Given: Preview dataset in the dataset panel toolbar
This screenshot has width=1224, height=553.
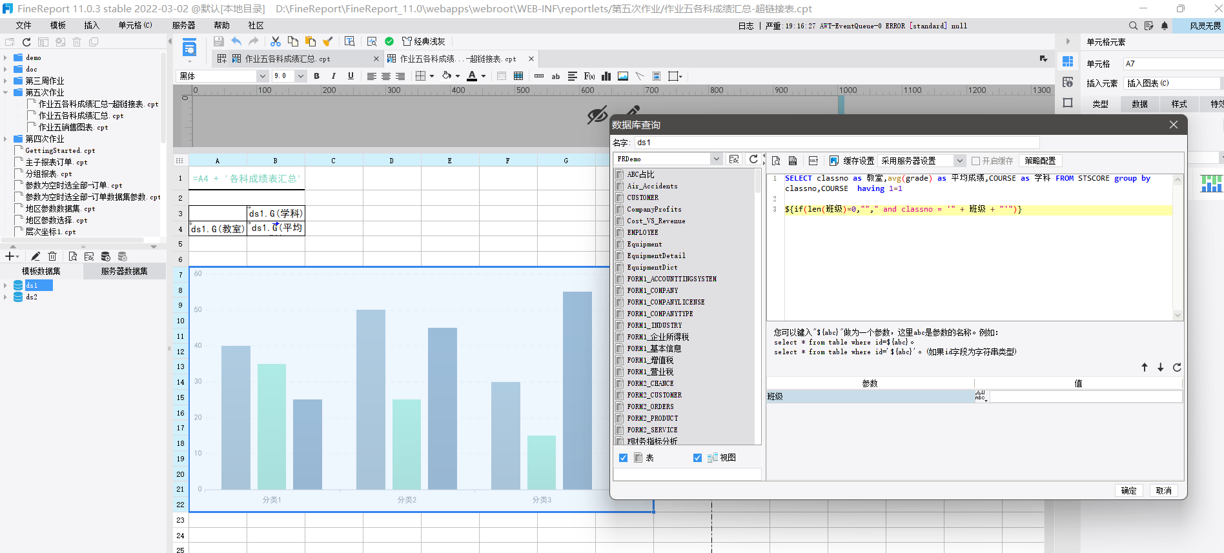Looking at the screenshot, I should pyautogui.click(x=73, y=256).
